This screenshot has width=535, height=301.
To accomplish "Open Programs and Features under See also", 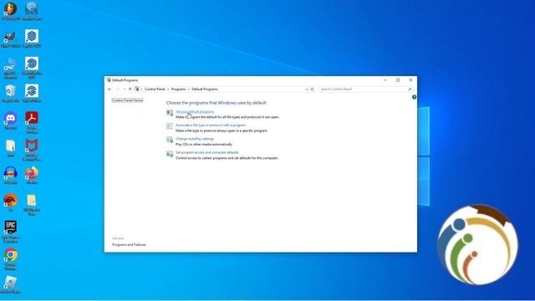I will [x=130, y=245].
